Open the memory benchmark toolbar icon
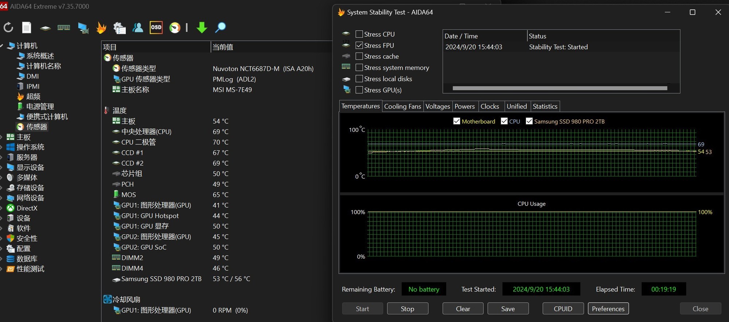729x322 pixels. (64, 27)
